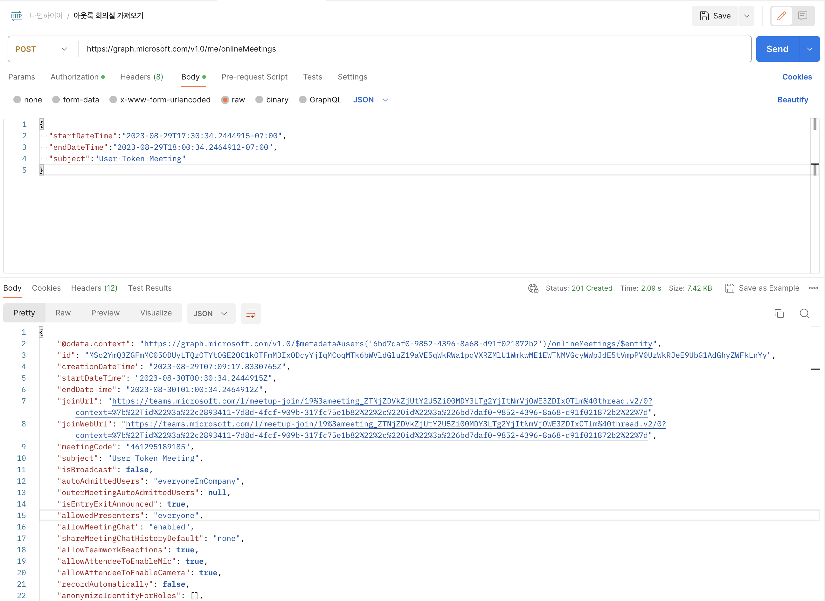
Task: Click the Beautify link
Action: coord(793,100)
